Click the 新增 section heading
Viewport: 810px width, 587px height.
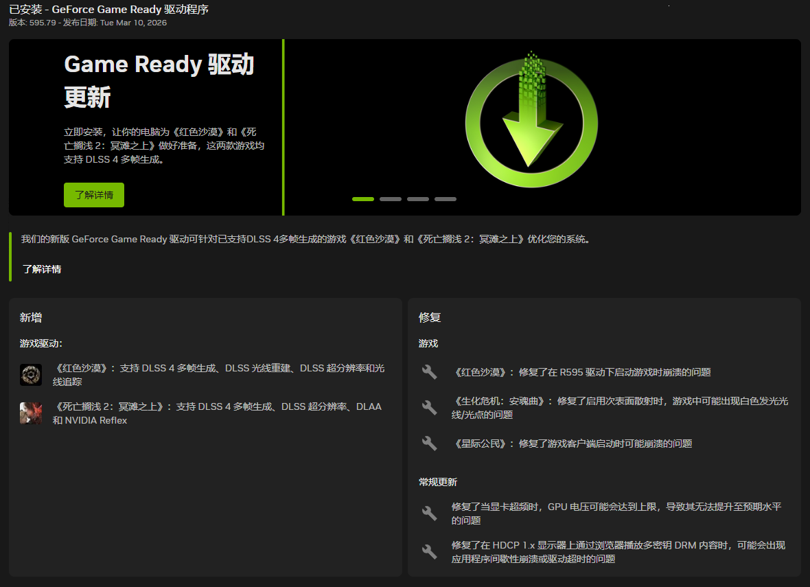[31, 318]
